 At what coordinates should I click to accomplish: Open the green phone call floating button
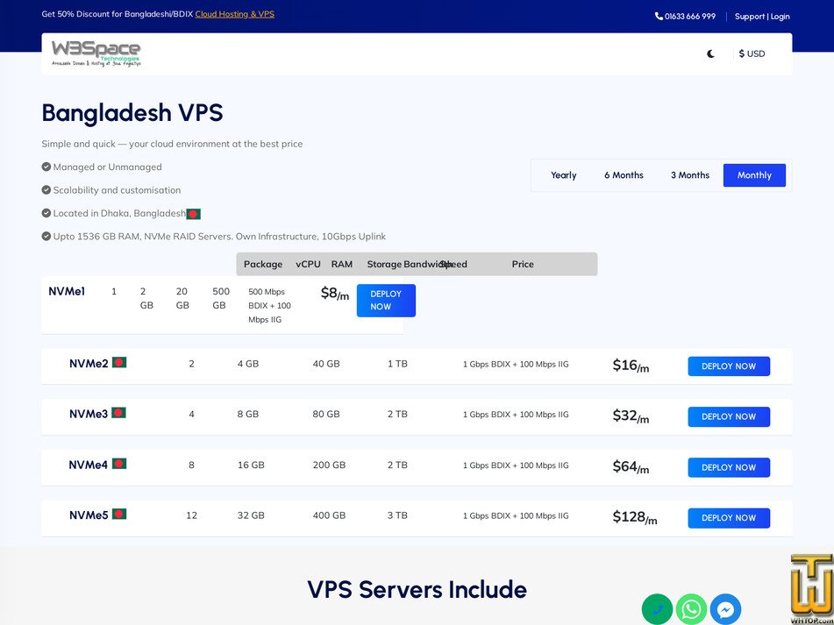tap(657, 609)
